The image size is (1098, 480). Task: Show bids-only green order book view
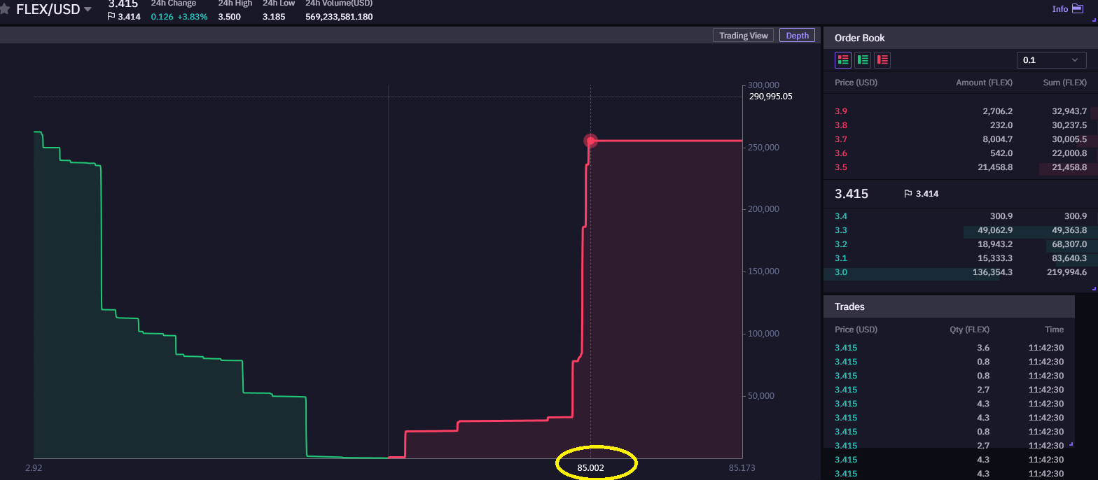pyautogui.click(x=863, y=60)
